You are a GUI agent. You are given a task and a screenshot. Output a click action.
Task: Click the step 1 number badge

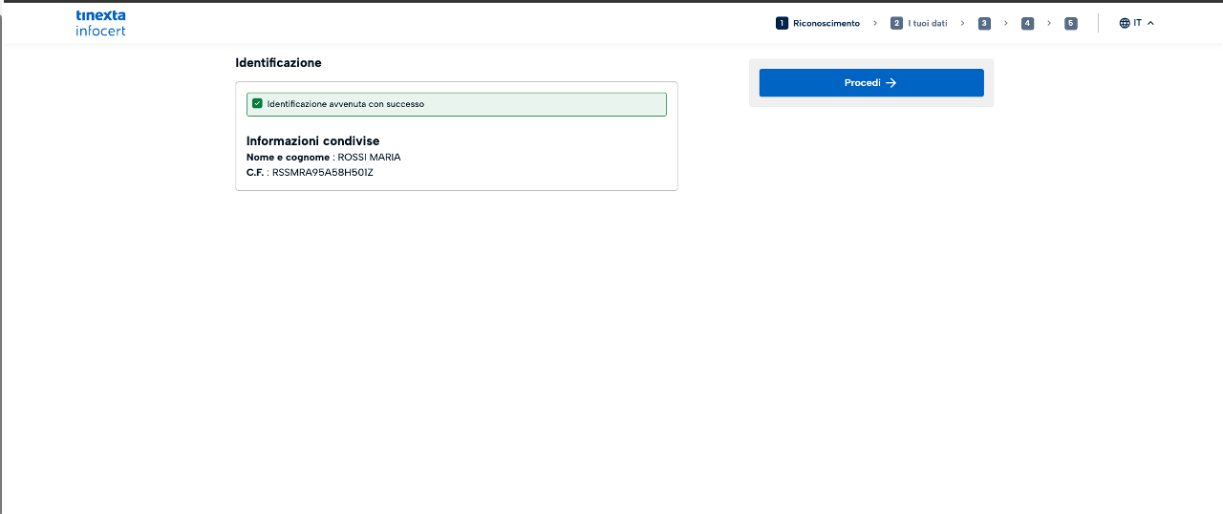[782, 23]
